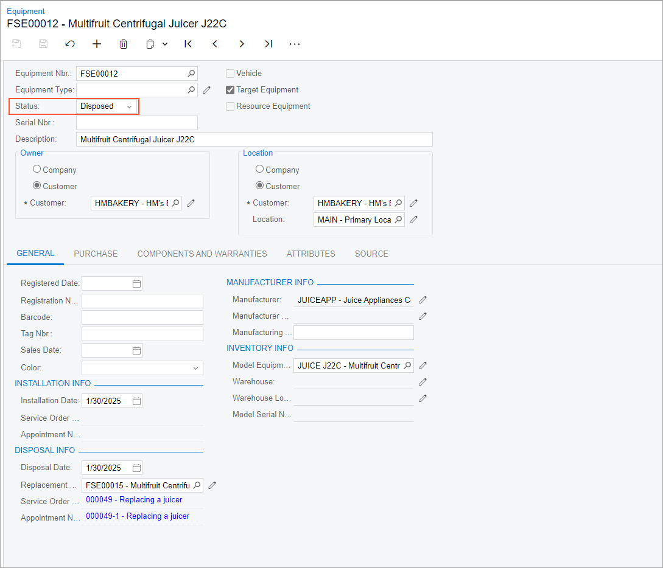Add a new equipment record with plus icon
This screenshot has height=568, width=663.
click(x=97, y=44)
